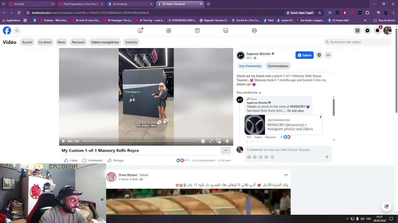This screenshot has width=398, height=223.
Task: Open Chrome extensions puzzle icon
Action: click(367, 13)
